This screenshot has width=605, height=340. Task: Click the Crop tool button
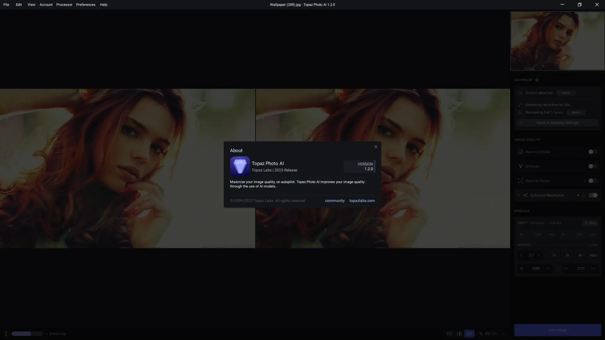tap(590, 223)
